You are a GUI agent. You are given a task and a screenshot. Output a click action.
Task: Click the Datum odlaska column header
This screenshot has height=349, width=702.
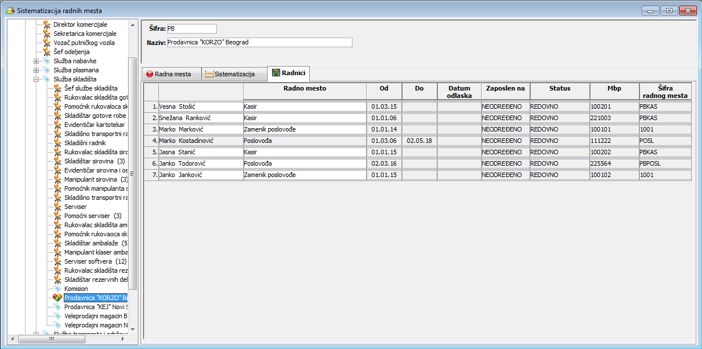coord(459,92)
